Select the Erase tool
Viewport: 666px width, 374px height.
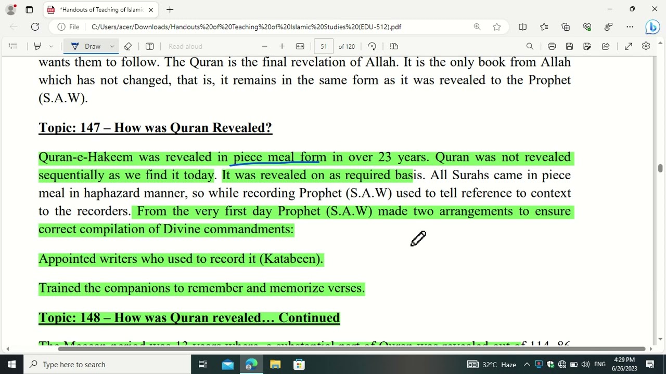point(127,46)
